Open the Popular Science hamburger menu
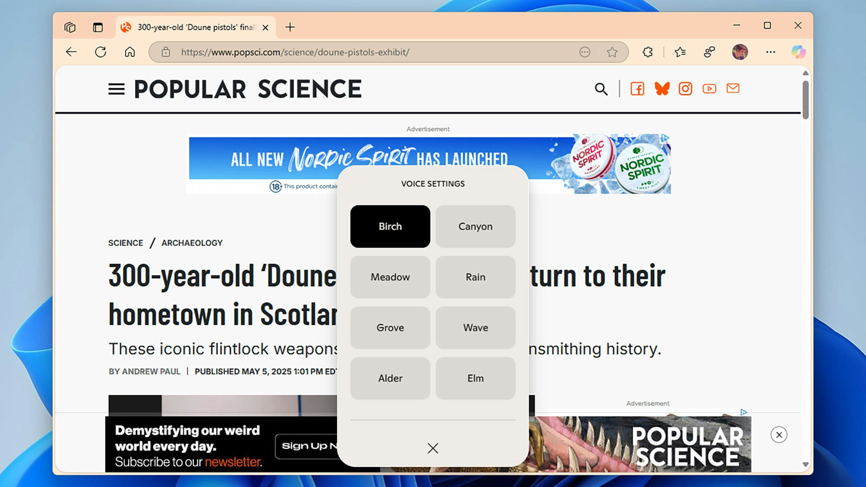 coord(116,89)
